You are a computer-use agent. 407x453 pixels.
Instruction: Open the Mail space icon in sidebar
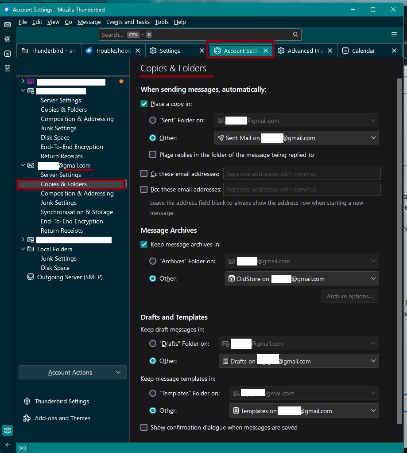pos(8,24)
